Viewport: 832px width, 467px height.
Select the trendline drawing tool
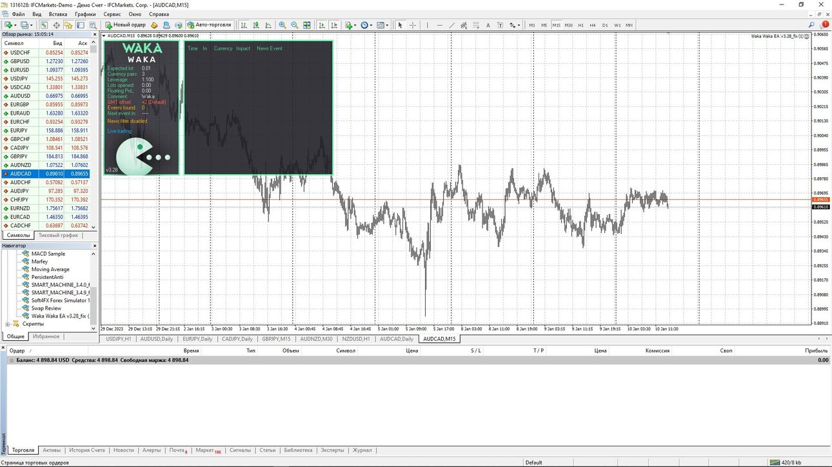(x=451, y=25)
